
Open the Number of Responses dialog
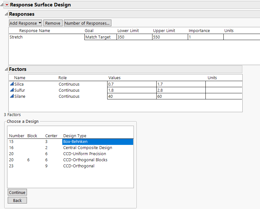click(87, 23)
